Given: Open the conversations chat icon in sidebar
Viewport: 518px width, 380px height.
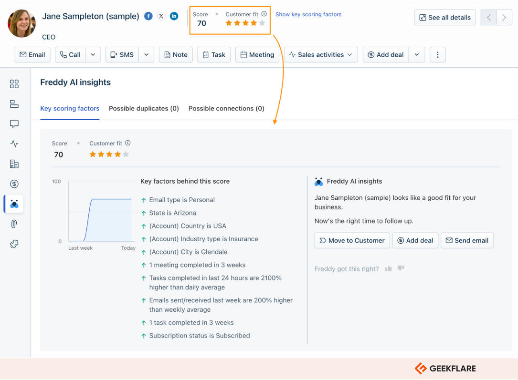Looking at the screenshot, I should coord(14,124).
